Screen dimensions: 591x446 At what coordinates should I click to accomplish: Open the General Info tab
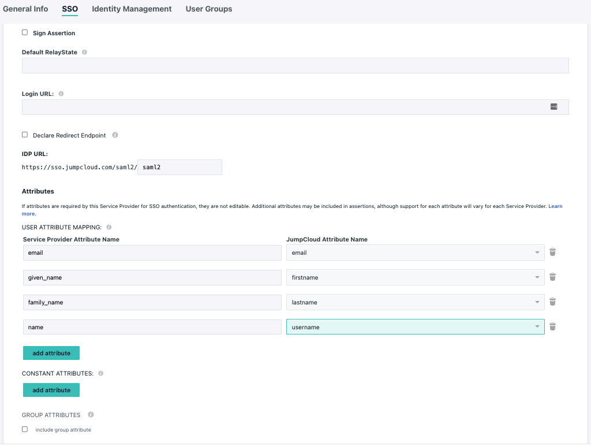coord(25,9)
